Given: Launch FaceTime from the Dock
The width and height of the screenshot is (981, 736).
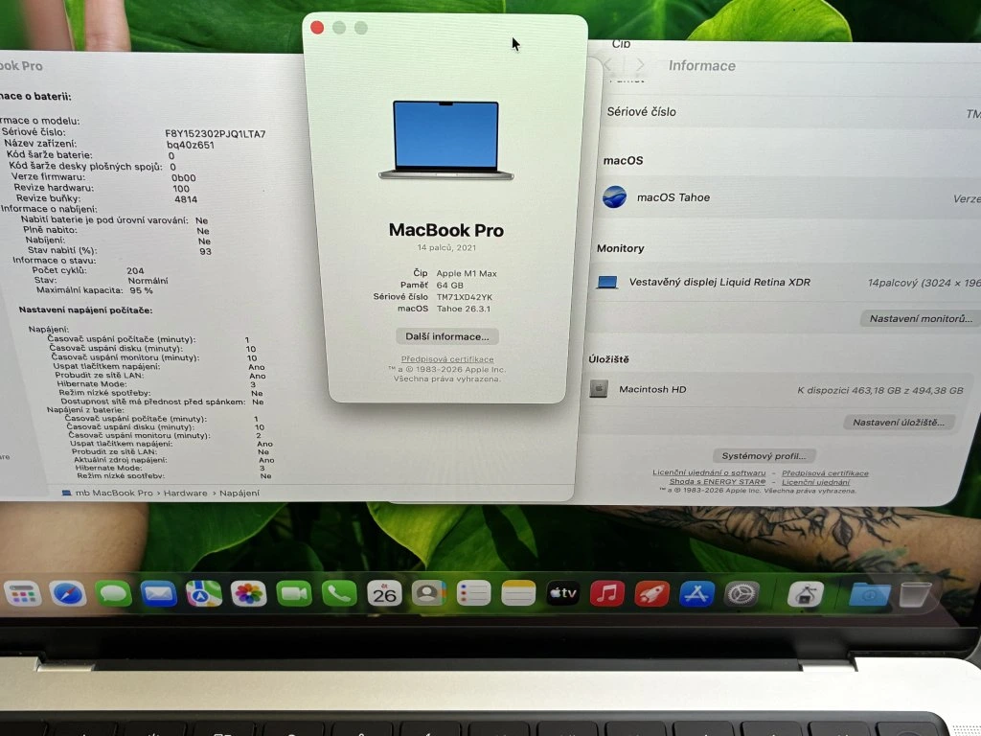Looking at the screenshot, I should click(293, 594).
